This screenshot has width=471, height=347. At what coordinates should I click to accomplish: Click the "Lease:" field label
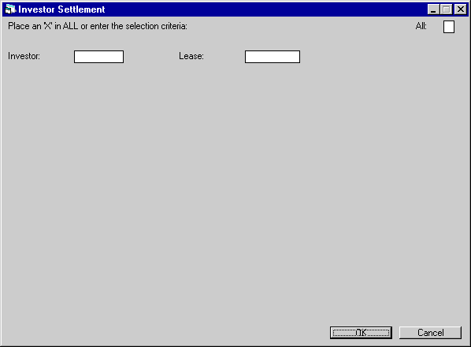tap(191, 56)
